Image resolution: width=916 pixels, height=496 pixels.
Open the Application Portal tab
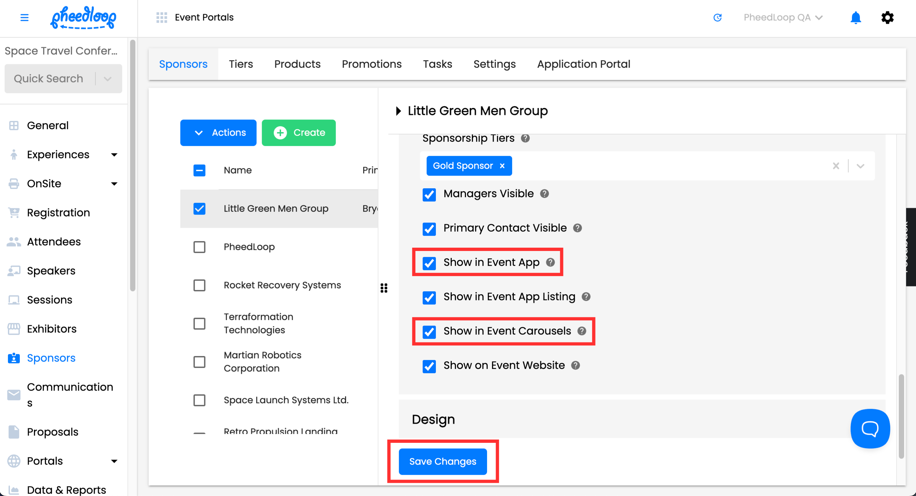pos(583,64)
